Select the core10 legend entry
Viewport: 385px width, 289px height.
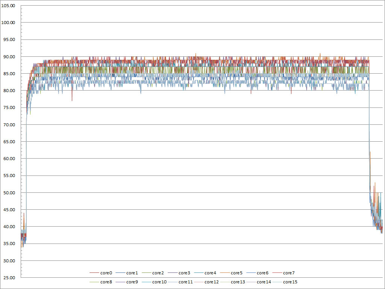pyautogui.click(x=154, y=282)
